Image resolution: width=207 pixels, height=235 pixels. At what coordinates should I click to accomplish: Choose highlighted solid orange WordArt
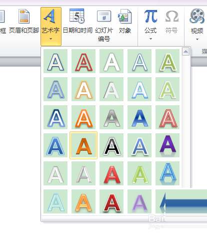click(x=83, y=145)
